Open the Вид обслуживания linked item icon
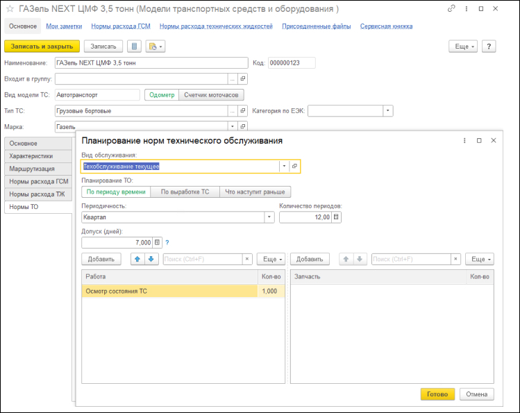Image resolution: width=520 pixels, height=413 pixels. [294, 167]
